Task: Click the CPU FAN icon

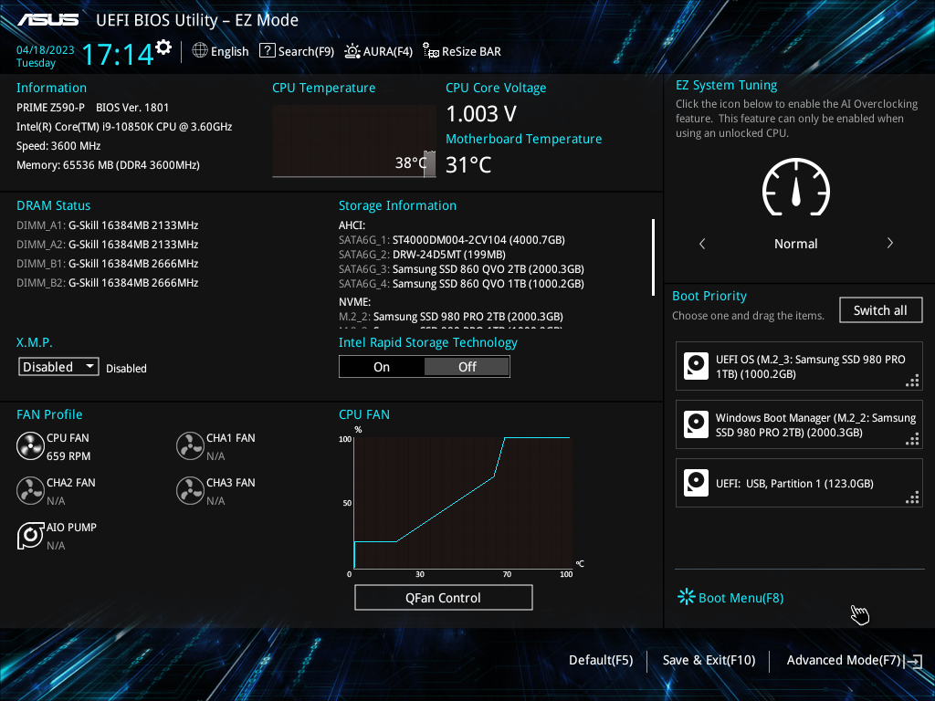Action: pos(30,446)
